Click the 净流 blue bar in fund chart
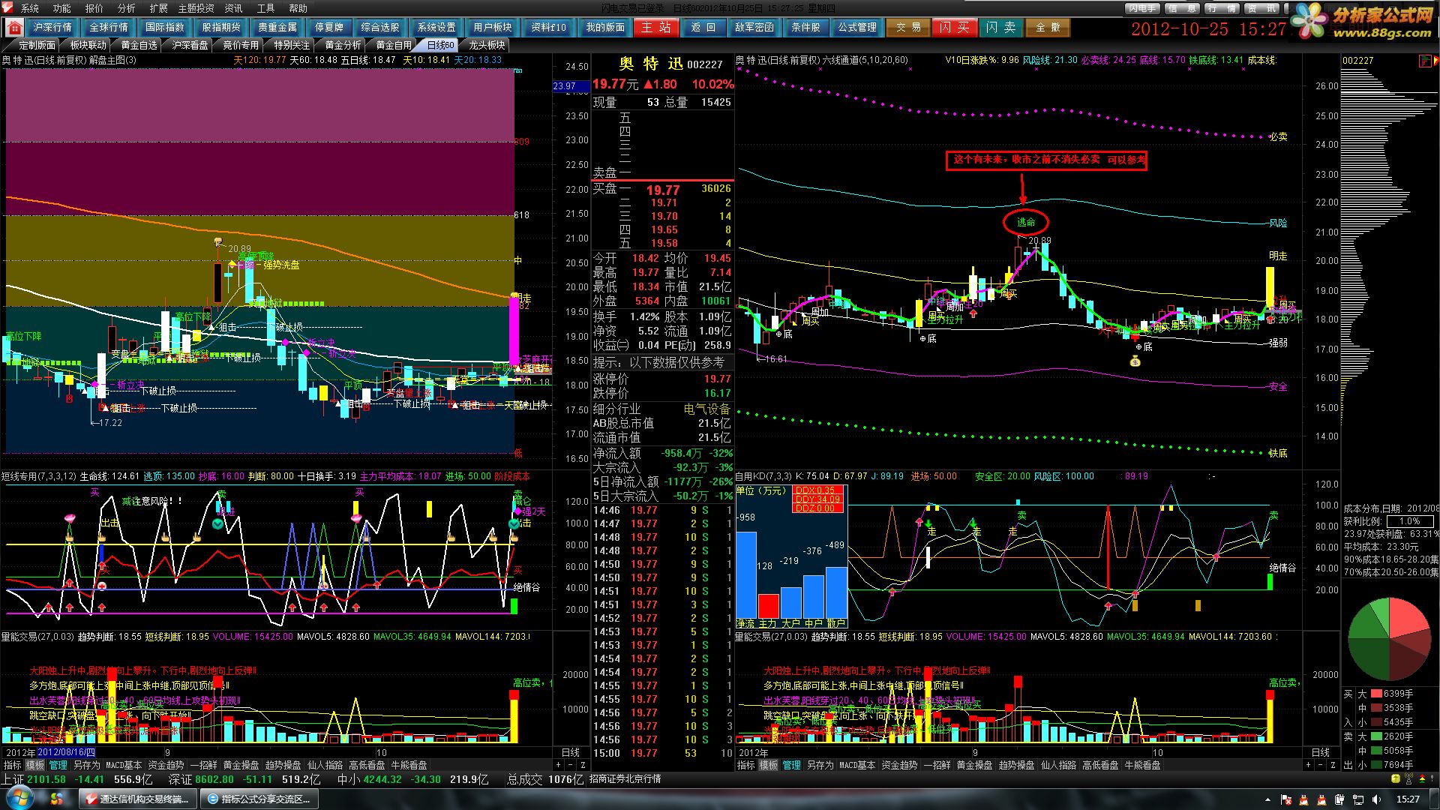The image size is (1440, 810). click(745, 574)
